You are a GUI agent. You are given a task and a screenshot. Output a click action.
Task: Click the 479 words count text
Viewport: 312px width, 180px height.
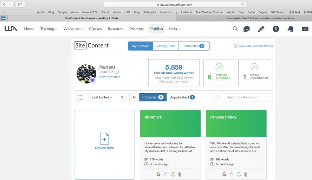point(156,160)
